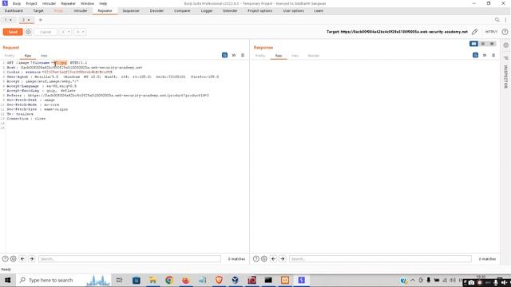Go back to previous request in history

click(63, 32)
